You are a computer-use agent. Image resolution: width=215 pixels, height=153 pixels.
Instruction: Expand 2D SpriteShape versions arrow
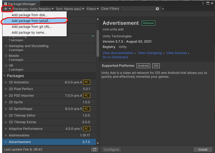(x=6, y=109)
